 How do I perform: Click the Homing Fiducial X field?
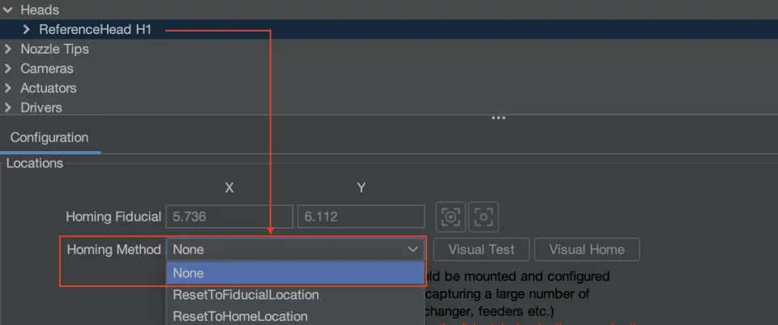point(229,217)
